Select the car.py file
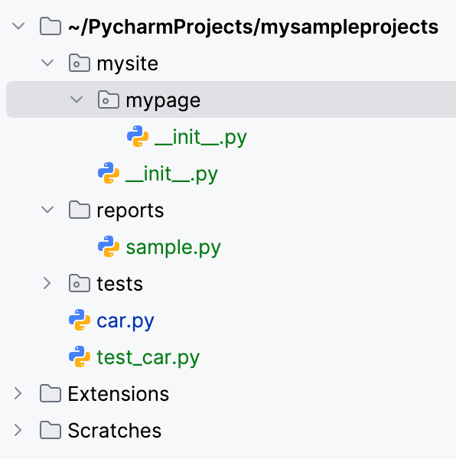 125,321
